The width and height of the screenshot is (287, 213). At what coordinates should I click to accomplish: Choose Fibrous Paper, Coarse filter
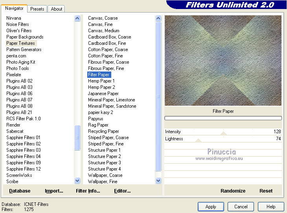[109, 62]
